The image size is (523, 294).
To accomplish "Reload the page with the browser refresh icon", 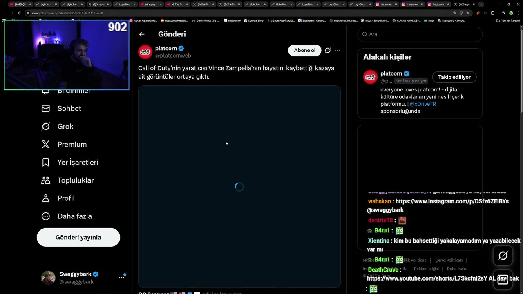I will pyautogui.click(x=19, y=13).
